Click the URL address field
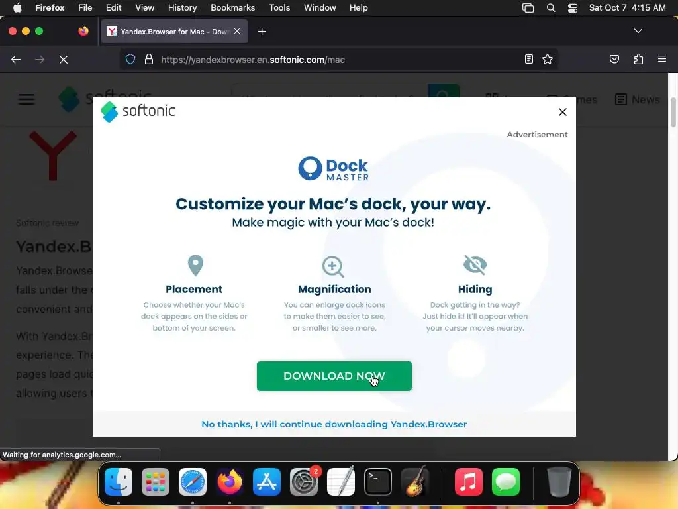 (340, 60)
